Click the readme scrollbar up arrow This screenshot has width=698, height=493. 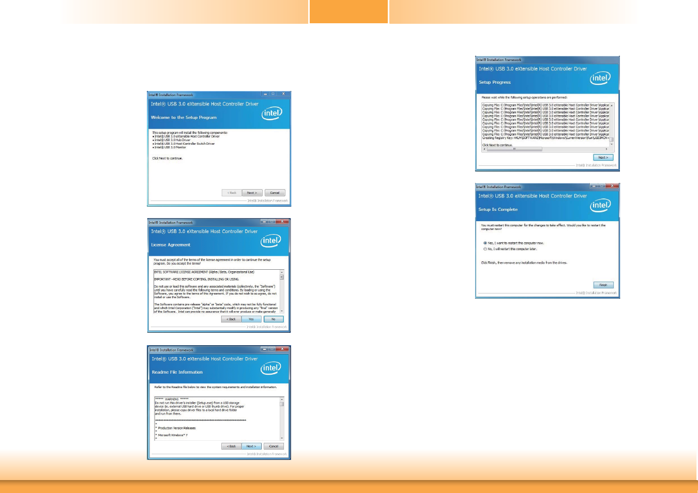click(x=282, y=399)
